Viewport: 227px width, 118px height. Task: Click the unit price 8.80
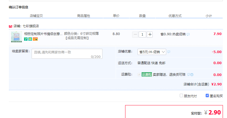coord(116,34)
